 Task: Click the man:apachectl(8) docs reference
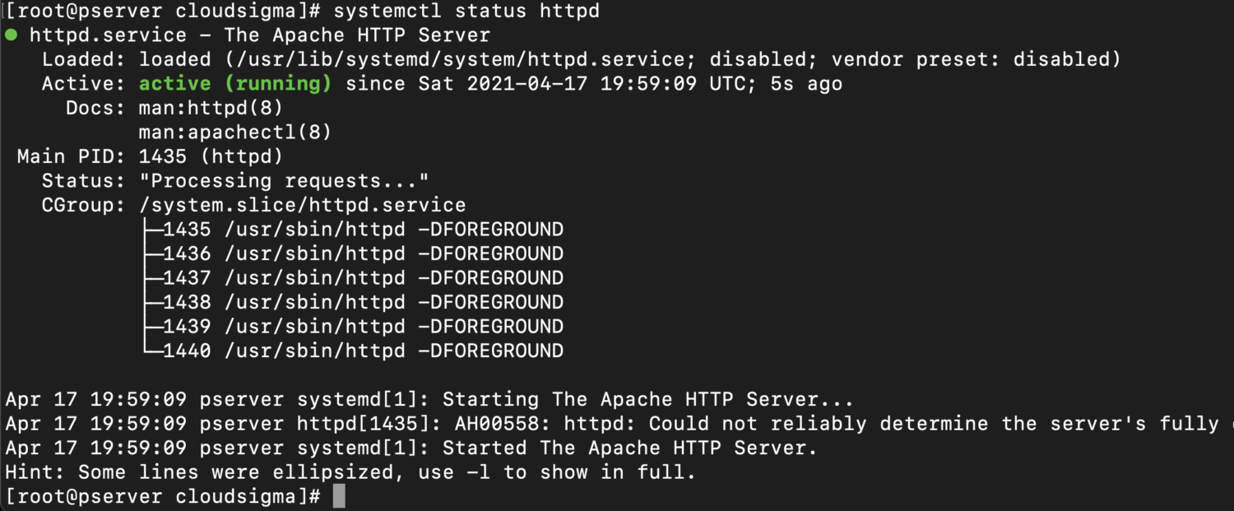235,132
